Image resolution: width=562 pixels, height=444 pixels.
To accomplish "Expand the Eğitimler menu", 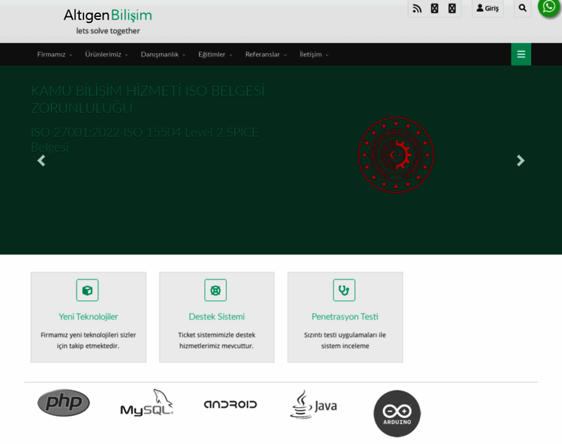I will click(x=215, y=55).
